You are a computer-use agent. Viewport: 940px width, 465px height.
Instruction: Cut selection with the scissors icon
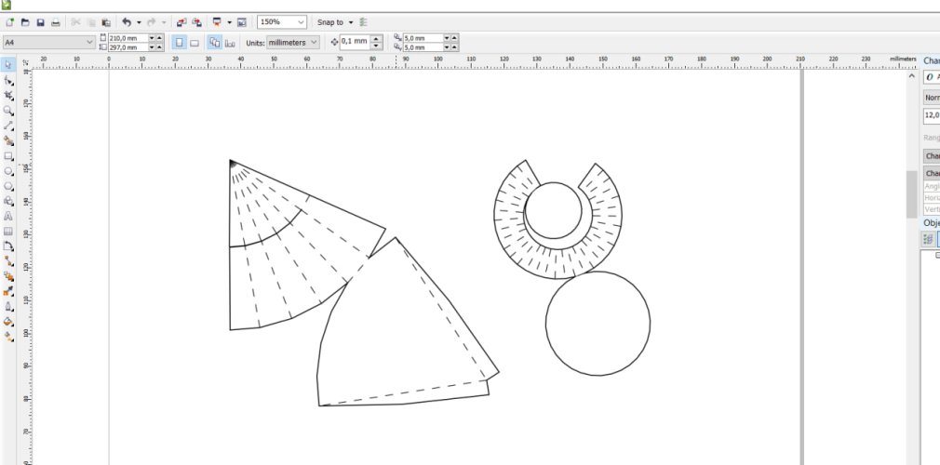point(75,22)
